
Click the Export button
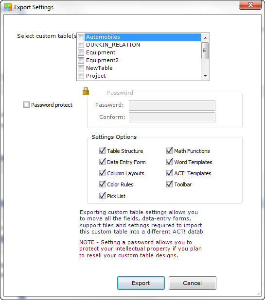[x=141, y=283]
